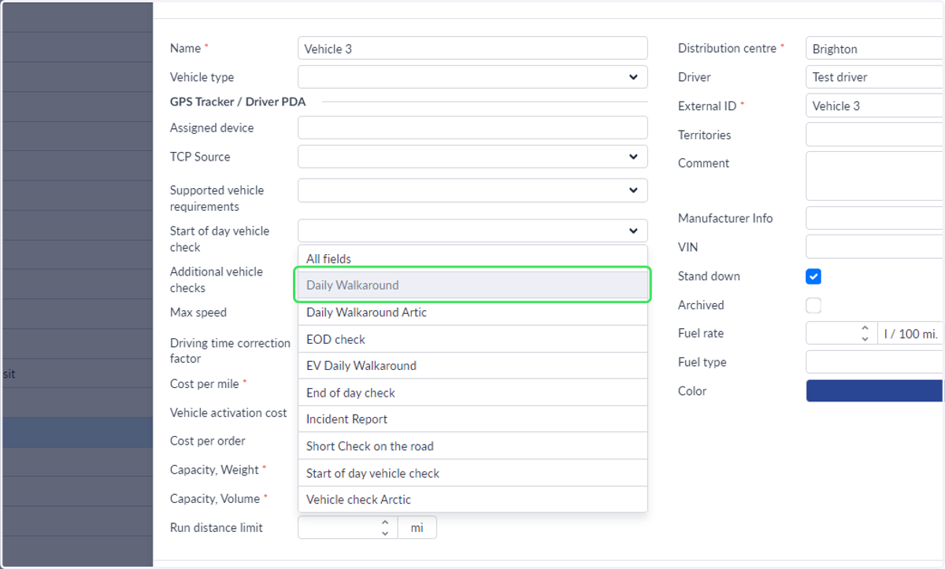Edit the Distribution centre field Brighton
Image resolution: width=945 pixels, height=569 pixels.
click(875, 48)
